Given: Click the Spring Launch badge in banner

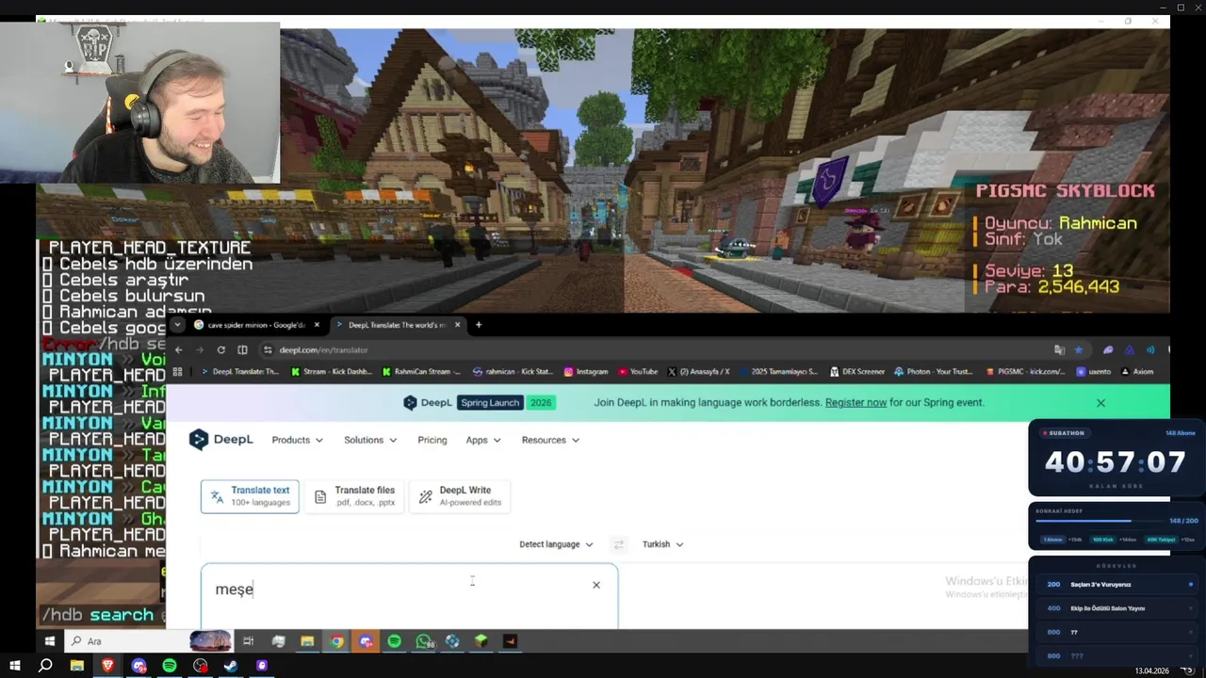Looking at the screenshot, I should (489, 402).
